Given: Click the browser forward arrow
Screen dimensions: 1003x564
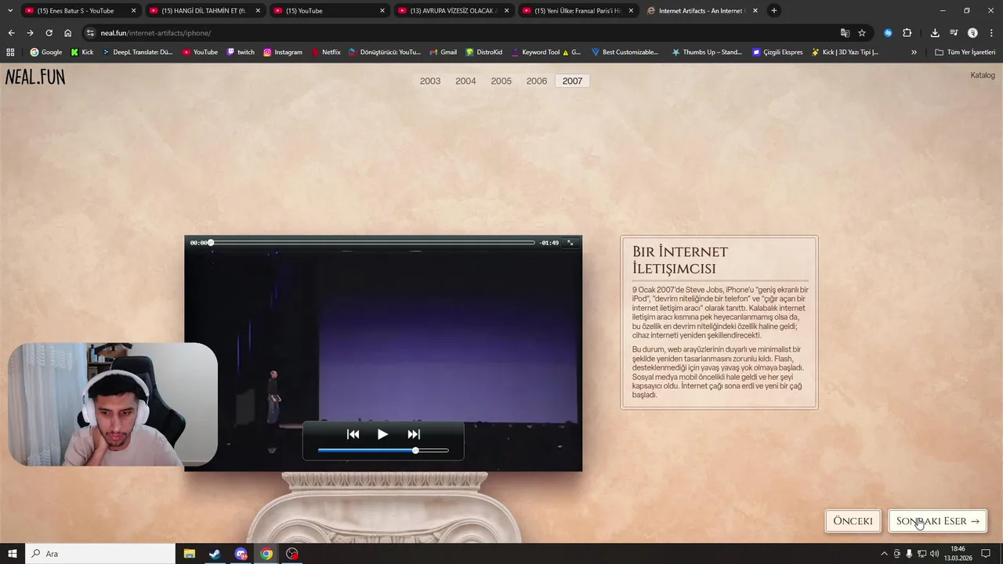Looking at the screenshot, I should pos(30,33).
